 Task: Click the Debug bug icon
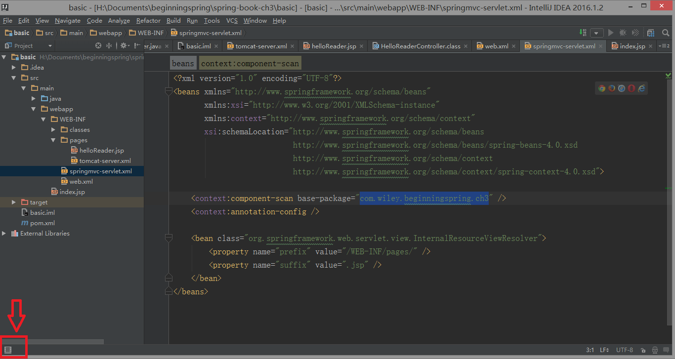623,33
